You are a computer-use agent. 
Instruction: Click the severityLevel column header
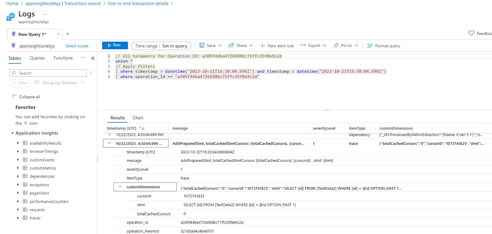[324, 128]
